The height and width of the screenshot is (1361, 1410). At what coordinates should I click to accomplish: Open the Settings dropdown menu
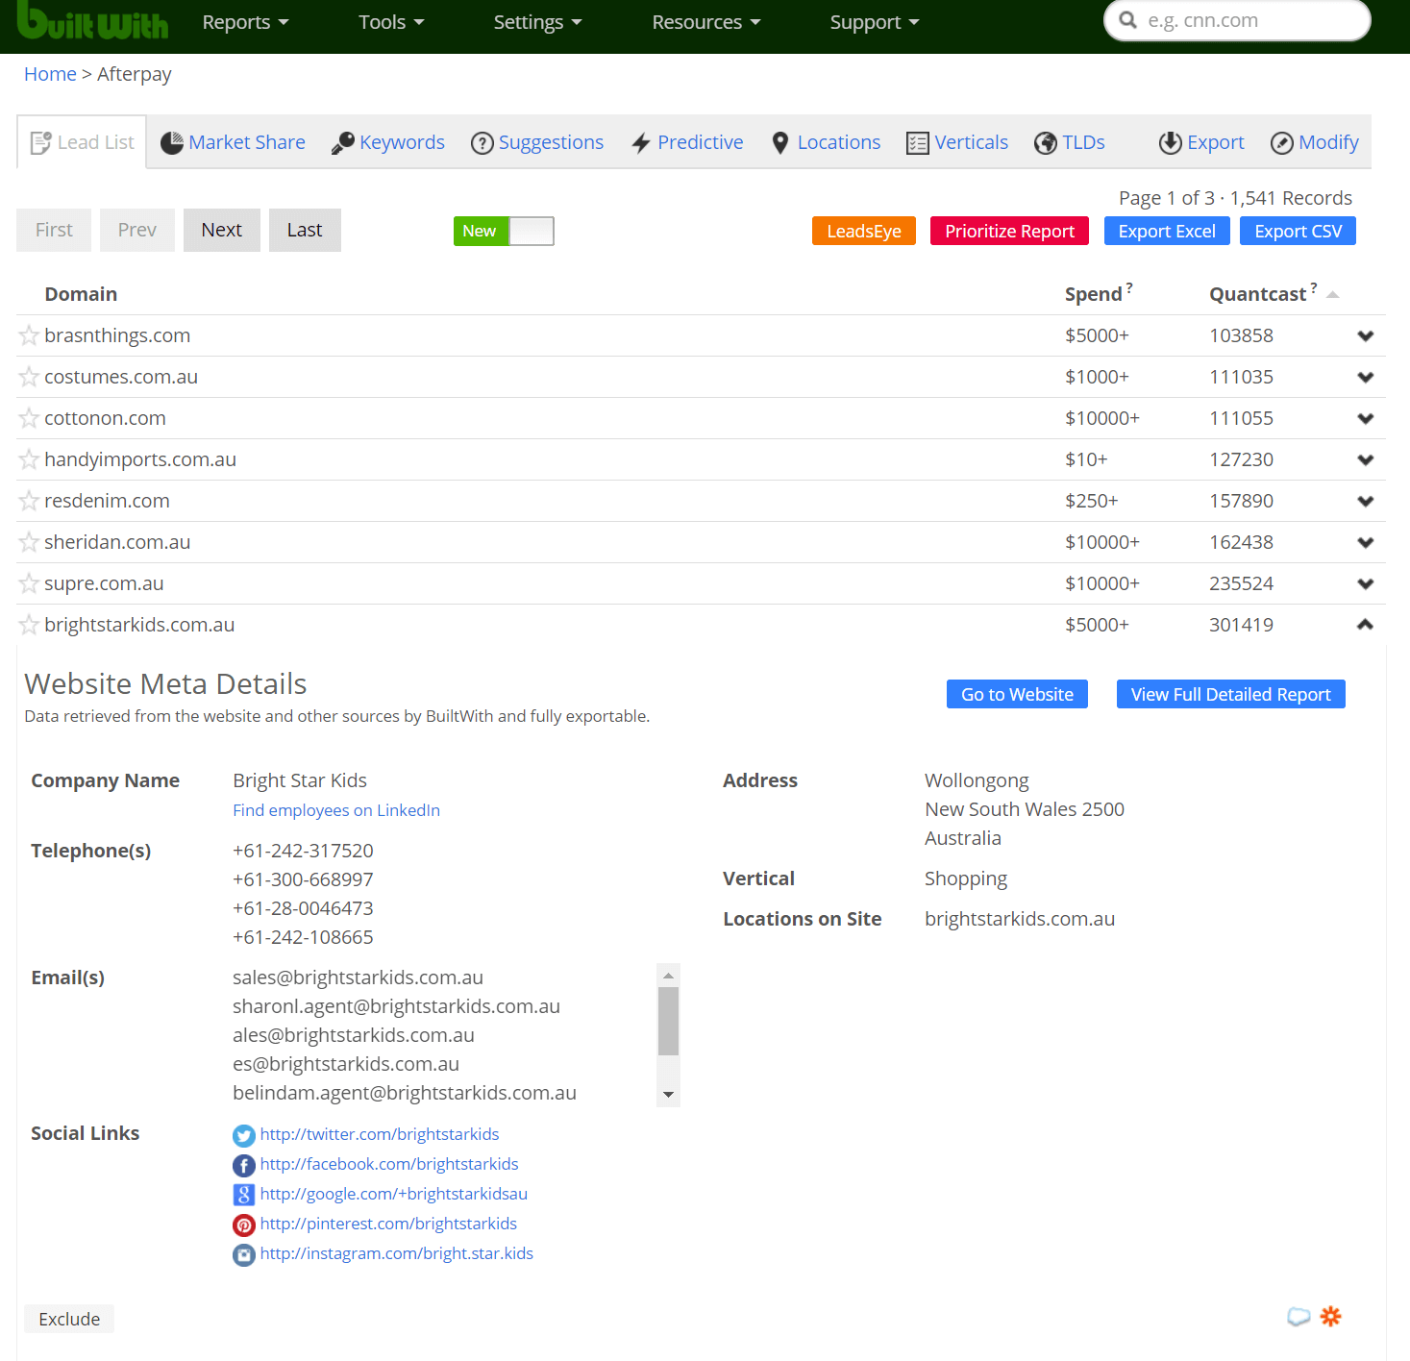(x=537, y=22)
